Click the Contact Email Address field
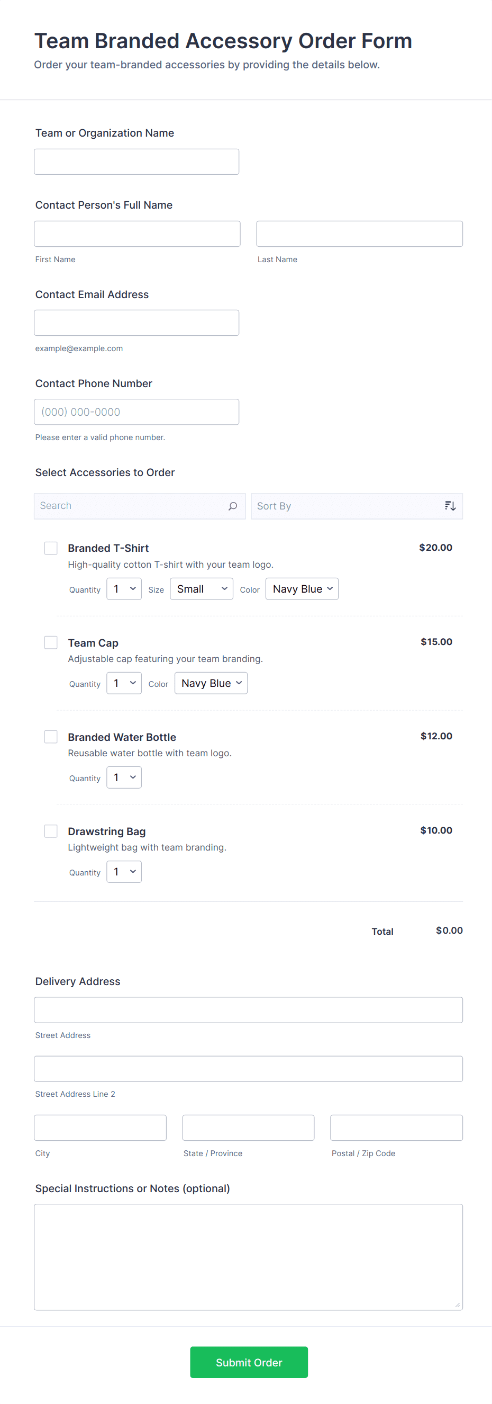492x1404 pixels. (x=136, y=323)
